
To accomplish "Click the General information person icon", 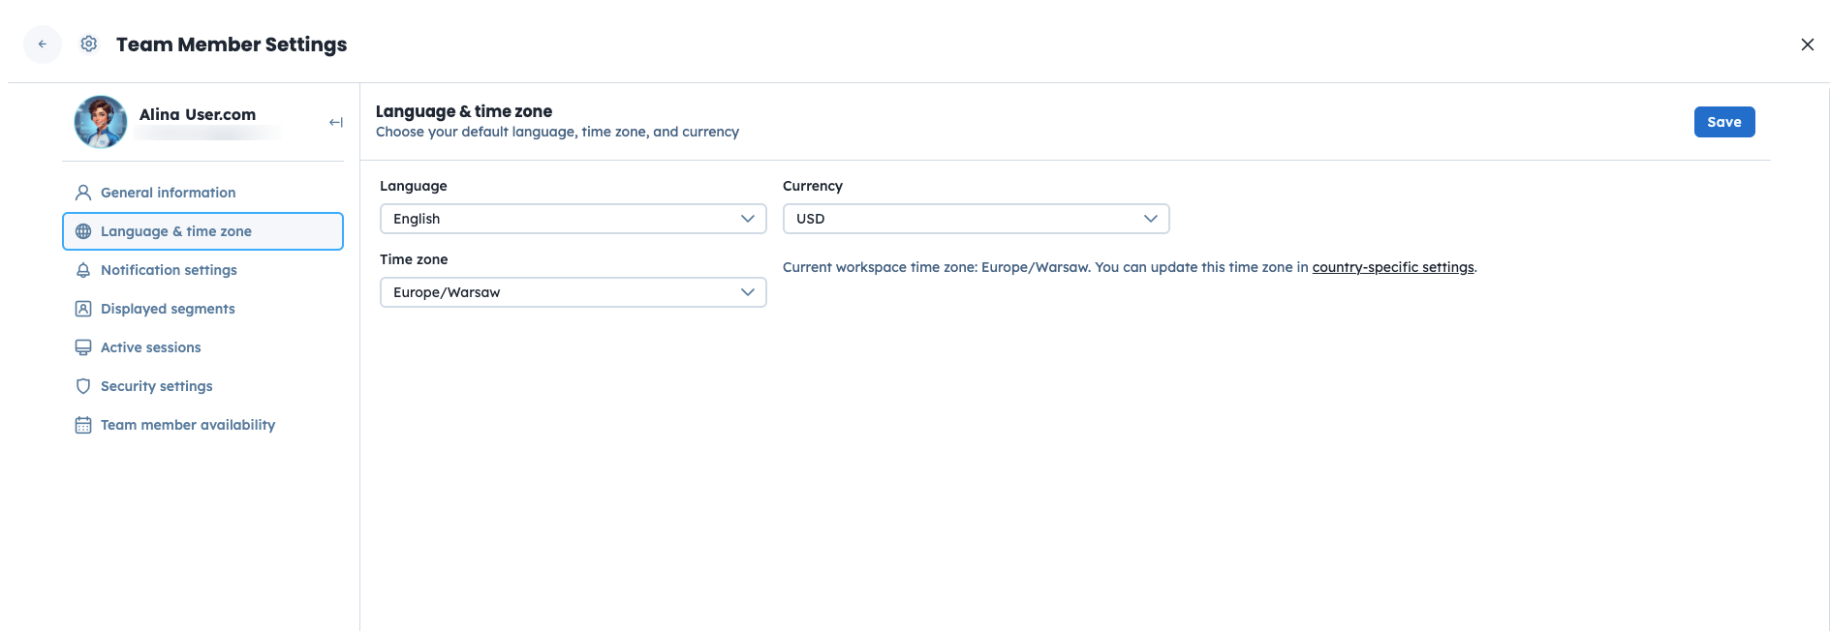I will (83, 193).
